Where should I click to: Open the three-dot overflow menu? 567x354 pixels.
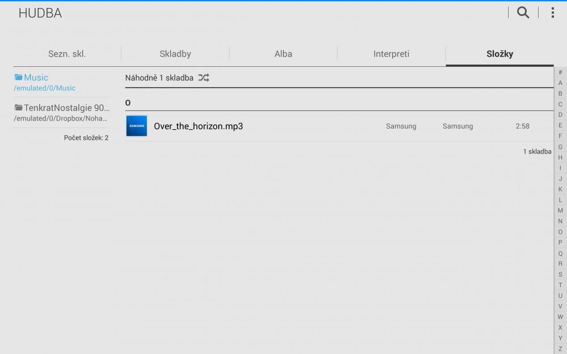(552, 12)
